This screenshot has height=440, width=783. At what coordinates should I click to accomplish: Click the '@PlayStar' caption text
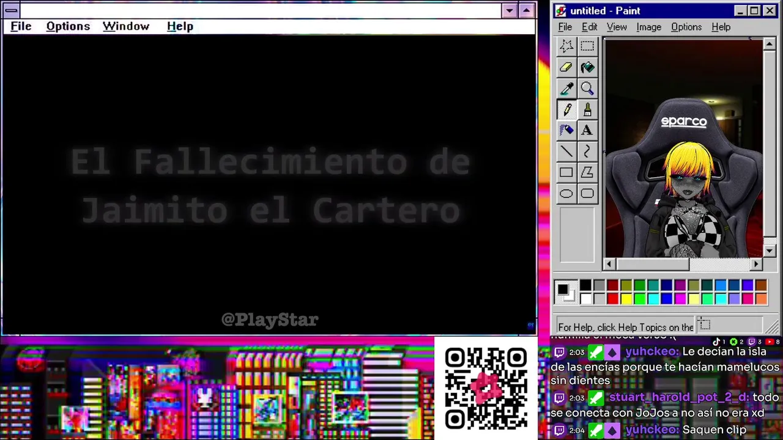coord(270,320)
